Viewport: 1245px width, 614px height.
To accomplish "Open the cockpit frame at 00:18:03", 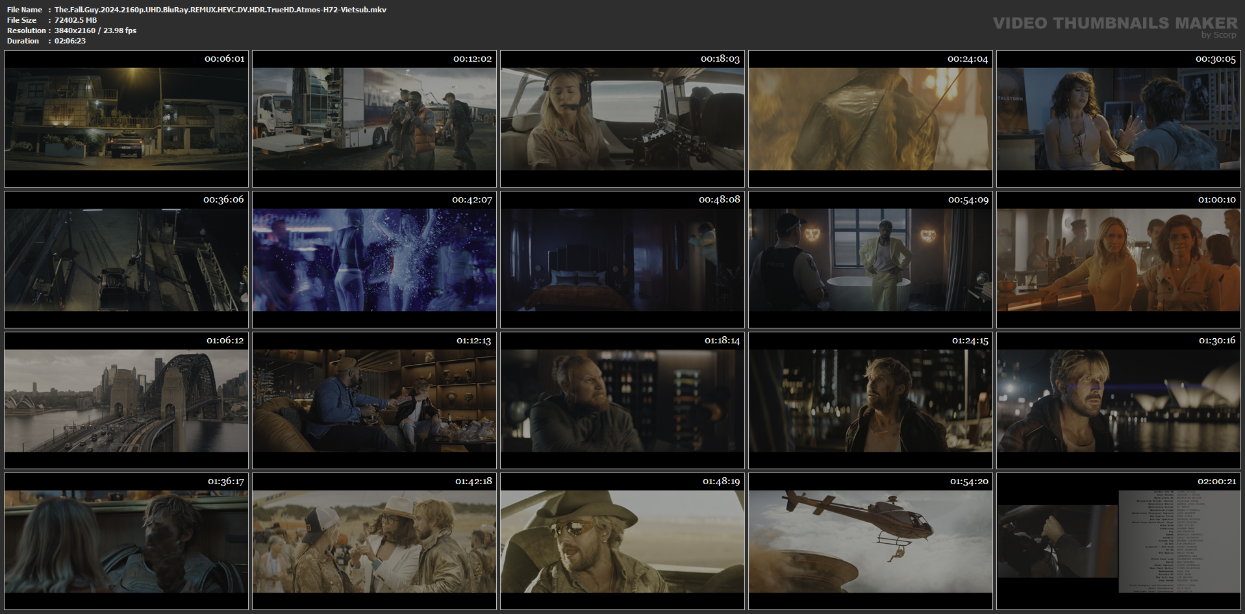I will (x=622, y=119).
